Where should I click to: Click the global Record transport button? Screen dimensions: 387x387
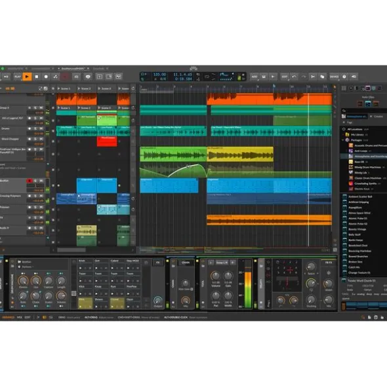46,77
